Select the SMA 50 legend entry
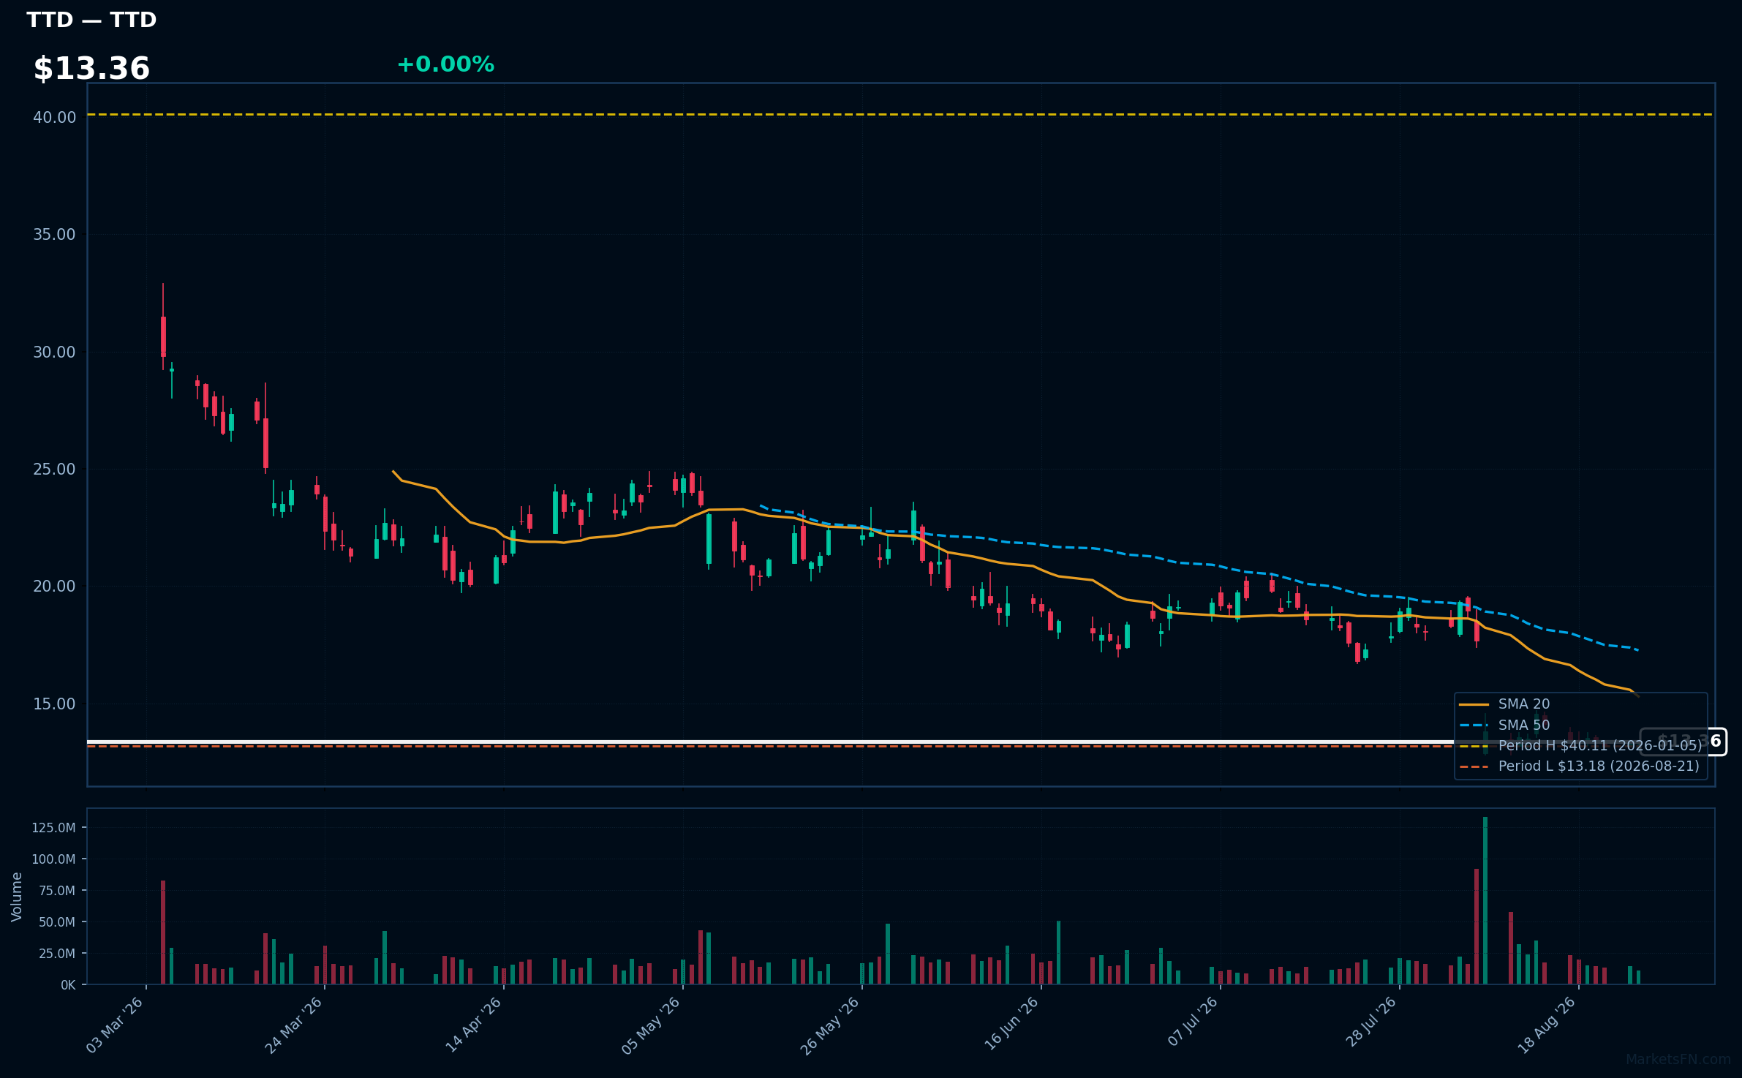The width and height of the screenshot is (1742, 1078). coord(1504,725)
